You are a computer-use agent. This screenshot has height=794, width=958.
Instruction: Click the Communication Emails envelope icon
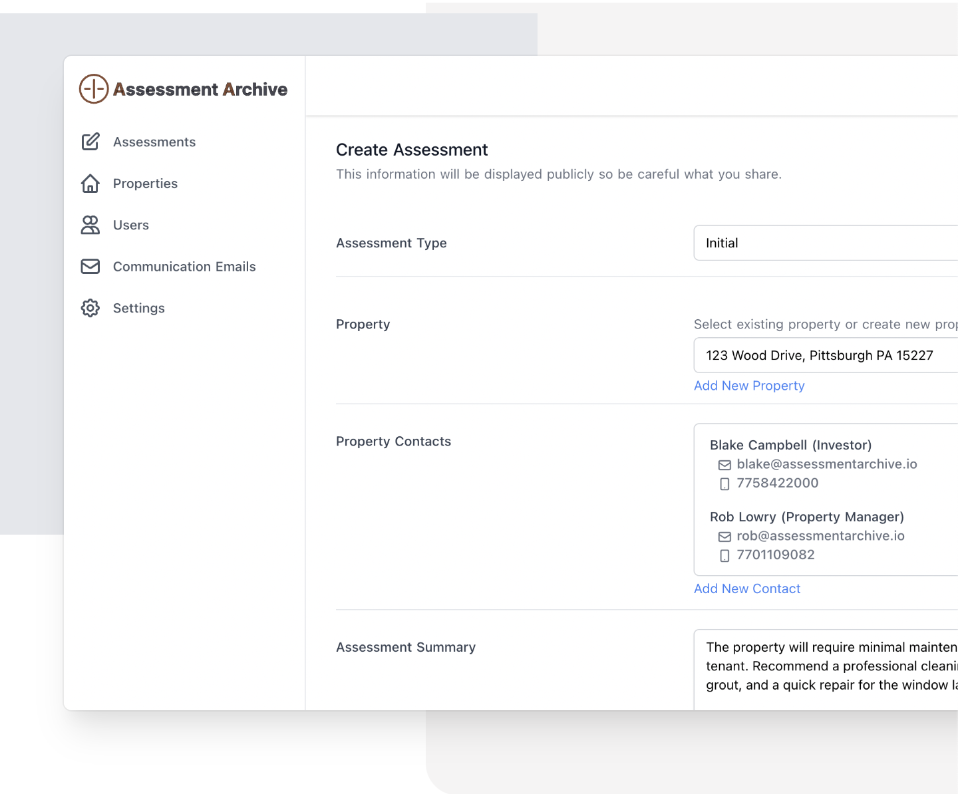pyautogui.click(x=90, y=267)
